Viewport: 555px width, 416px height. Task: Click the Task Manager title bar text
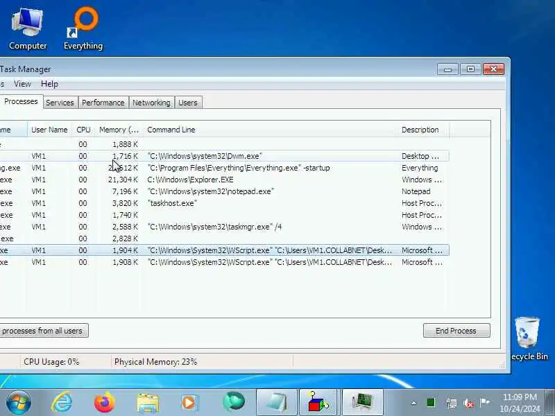[x=25, y=69]
